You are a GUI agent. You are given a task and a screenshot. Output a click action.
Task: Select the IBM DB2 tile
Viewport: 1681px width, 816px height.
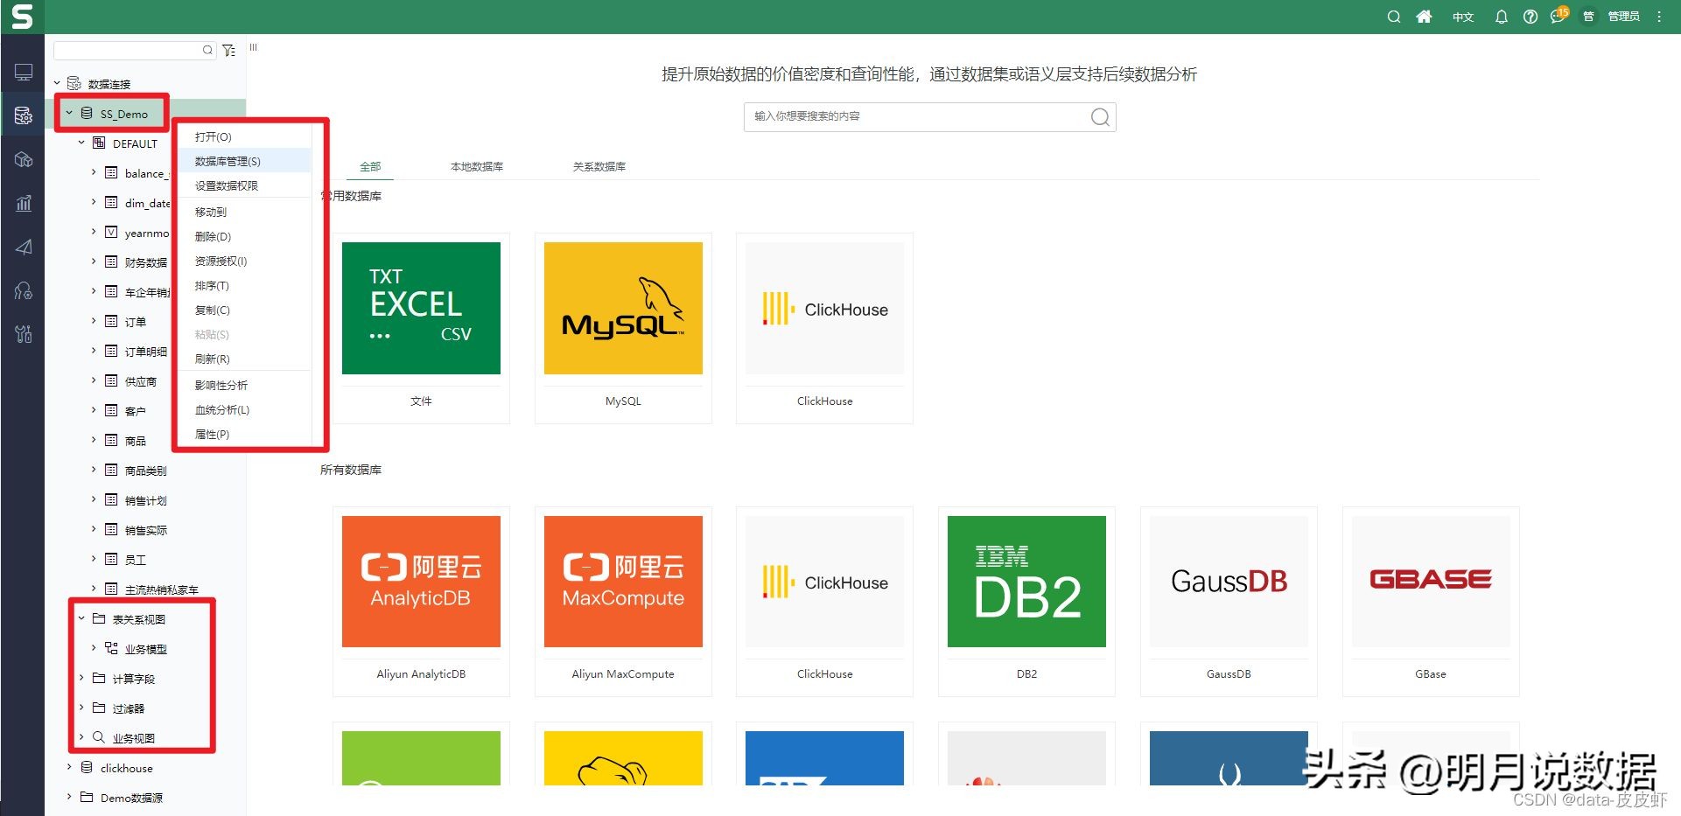click(x=1026, y=601)
